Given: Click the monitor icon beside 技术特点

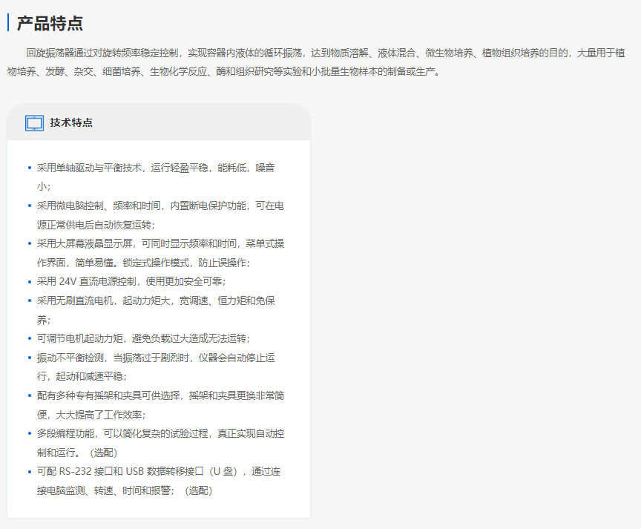Looking at the screenshot, I should [34, 123].
